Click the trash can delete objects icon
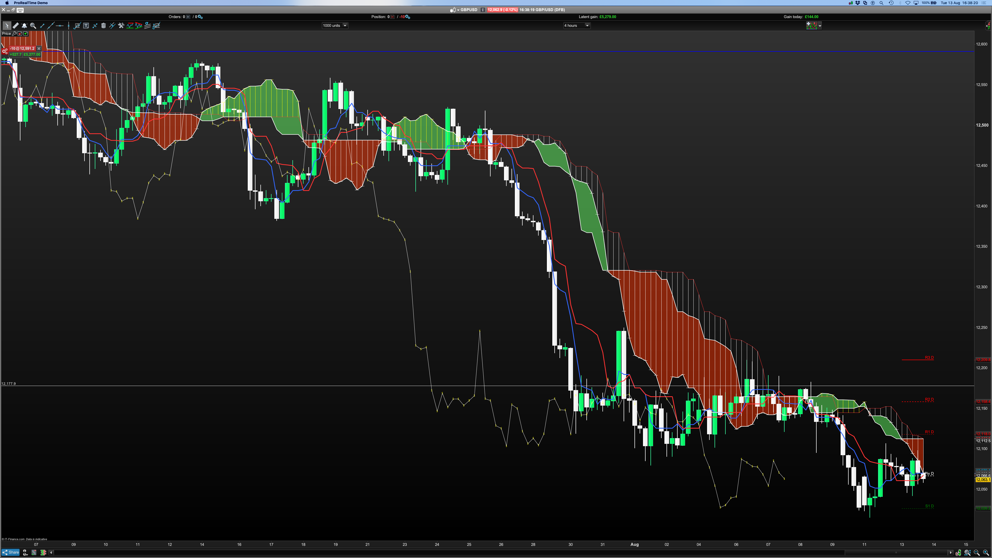 [x=103, y=25]
